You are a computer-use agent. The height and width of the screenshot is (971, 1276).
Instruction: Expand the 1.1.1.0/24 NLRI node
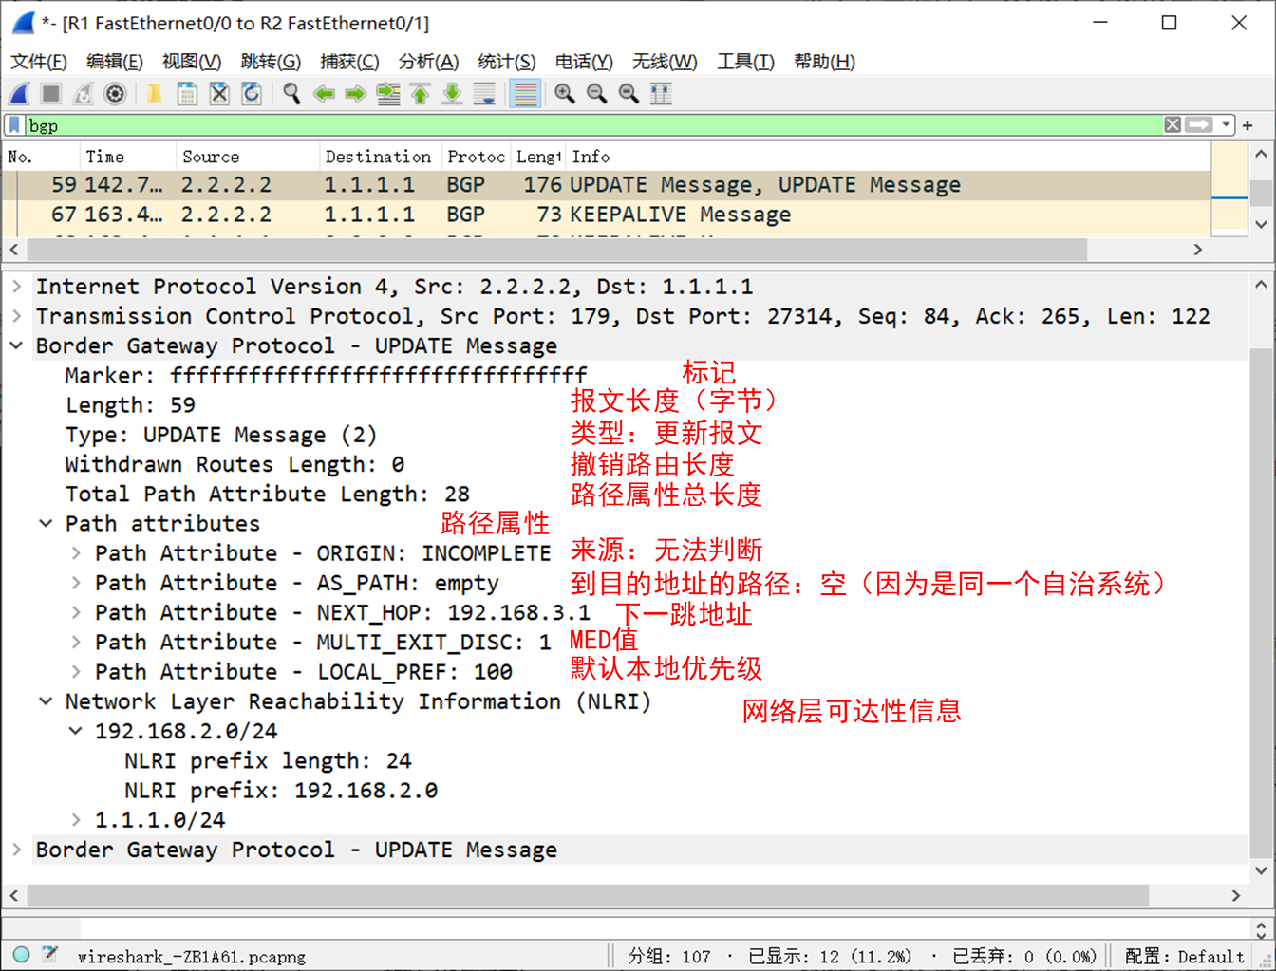coord(75,819)
